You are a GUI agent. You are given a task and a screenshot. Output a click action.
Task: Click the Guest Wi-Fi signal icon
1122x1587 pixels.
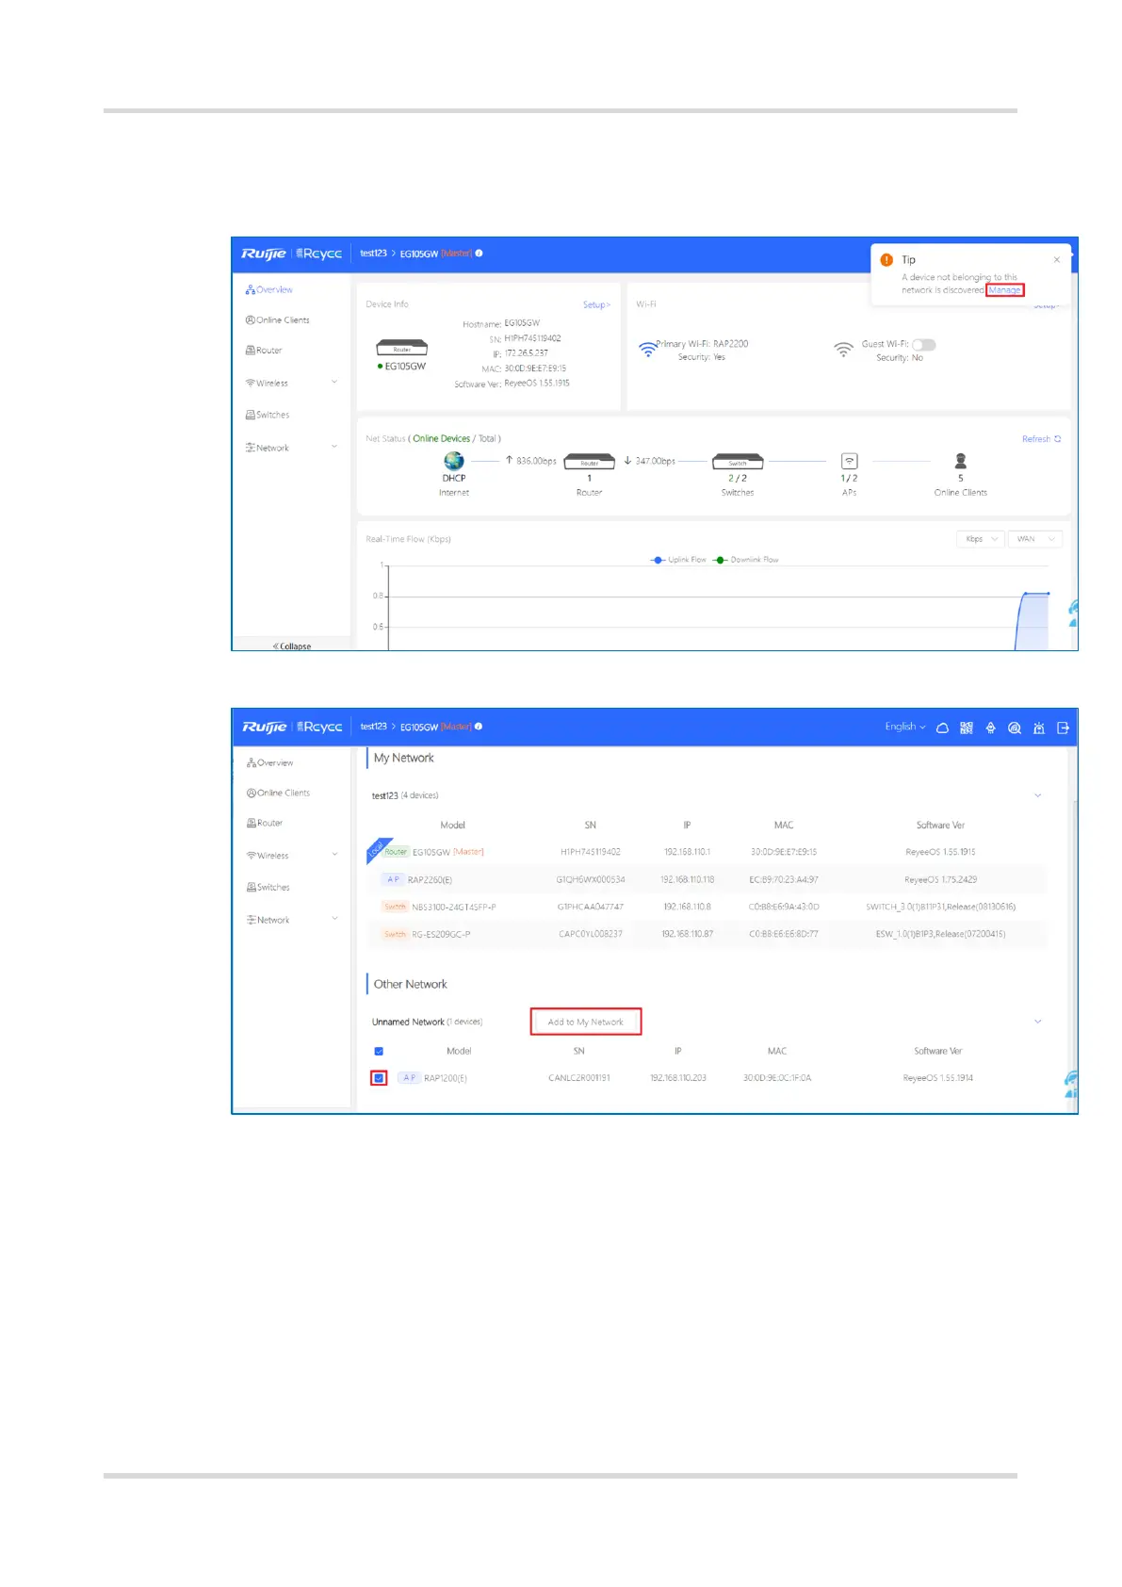point(843,349)
